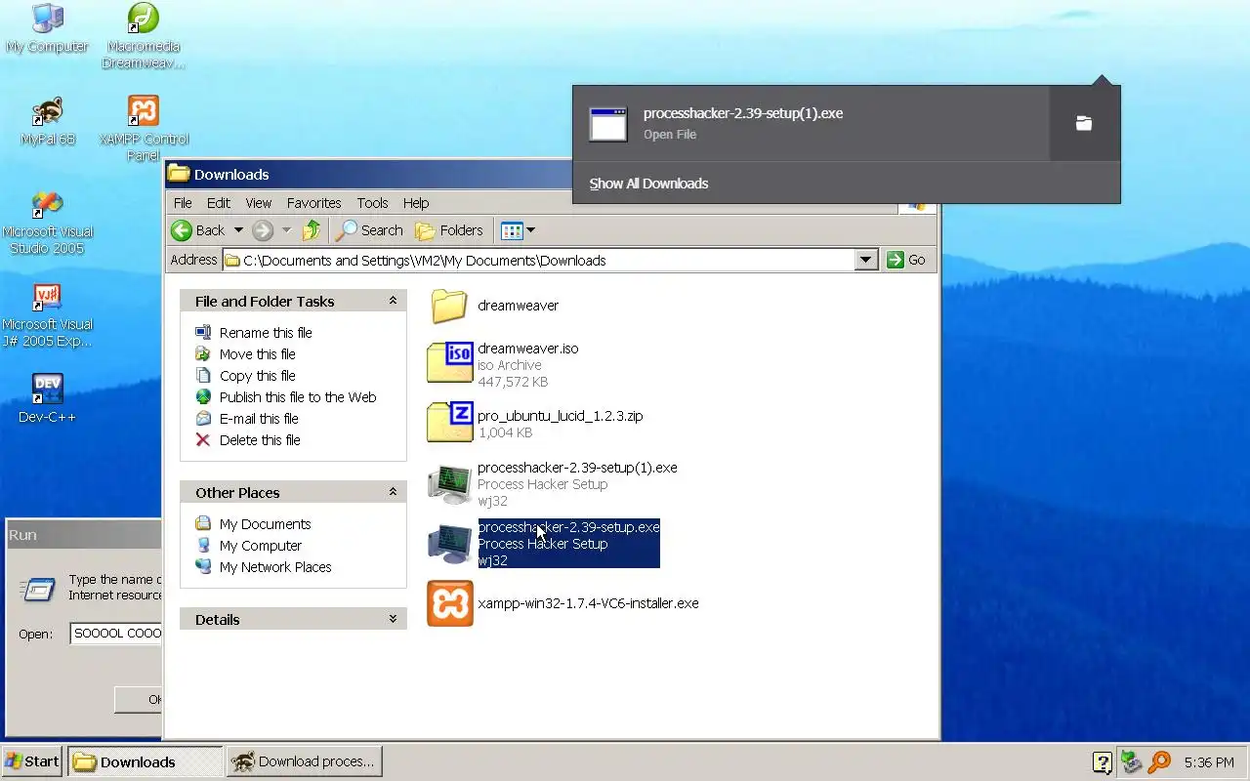Open the Views dropdown button

pyautogui.click(x=518, y=230)
